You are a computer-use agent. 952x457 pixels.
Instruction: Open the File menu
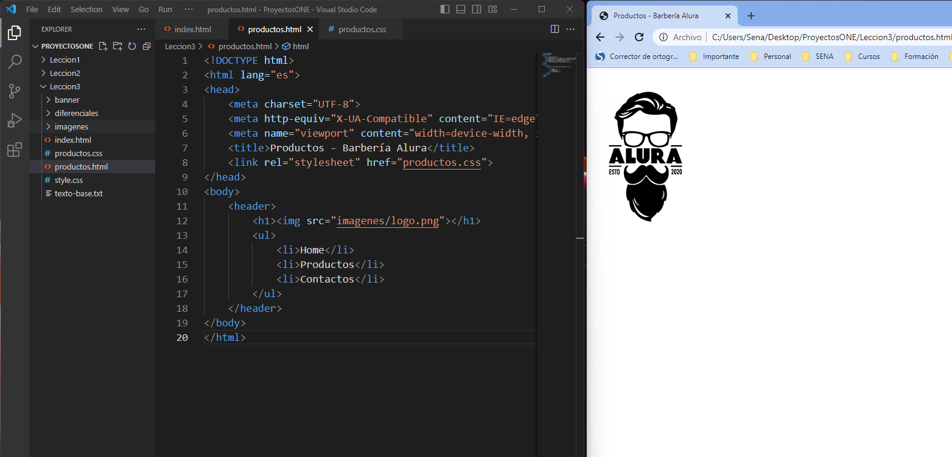click(x=32, y=9)
